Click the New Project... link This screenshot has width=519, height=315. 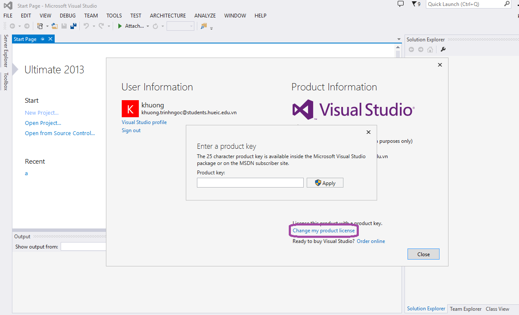click(42, 113)
